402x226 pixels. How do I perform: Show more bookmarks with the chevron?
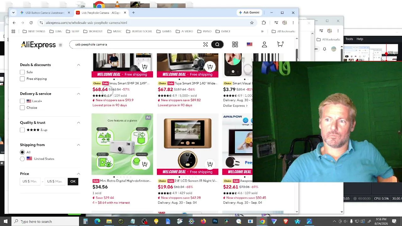262,31
